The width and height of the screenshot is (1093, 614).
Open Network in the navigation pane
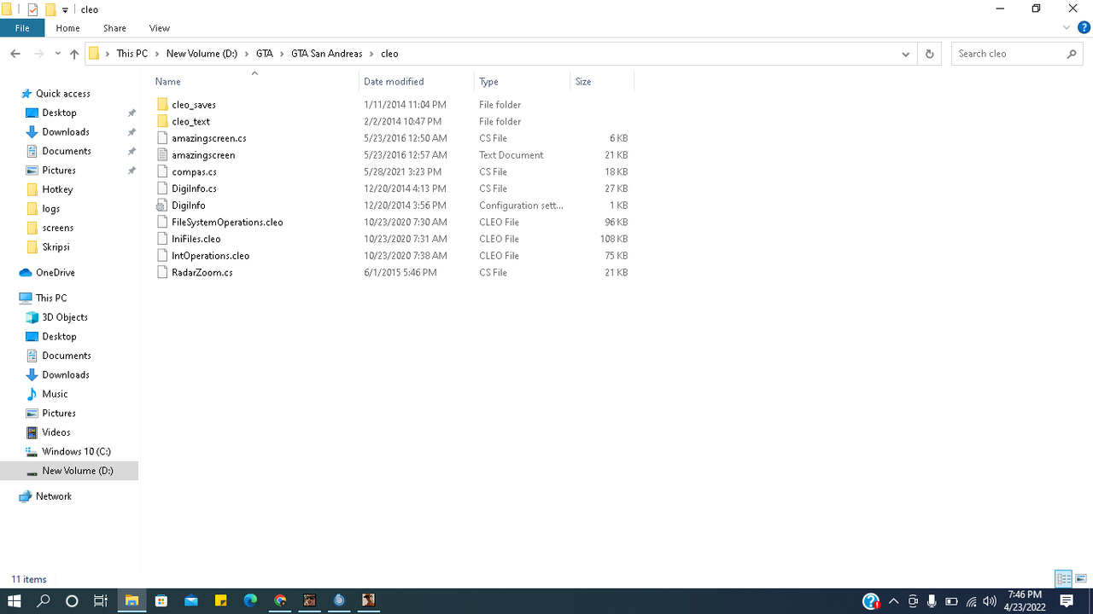(x=53, y=496)
